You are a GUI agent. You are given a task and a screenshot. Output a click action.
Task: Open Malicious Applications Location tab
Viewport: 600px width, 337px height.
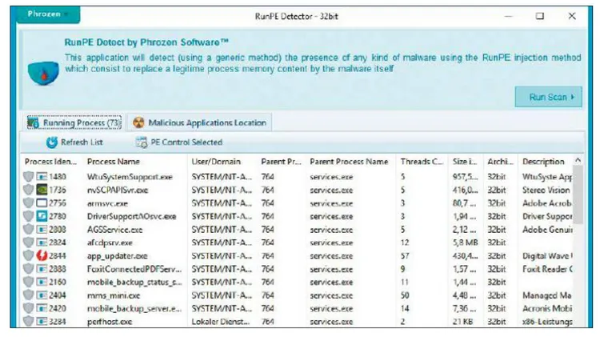(199, 123)
